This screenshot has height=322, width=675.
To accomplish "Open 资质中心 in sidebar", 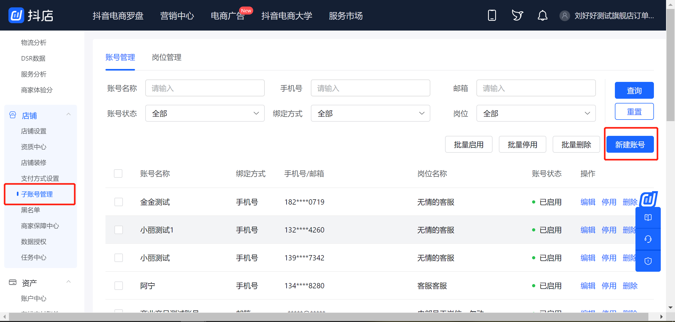I will tap(34, 147).
